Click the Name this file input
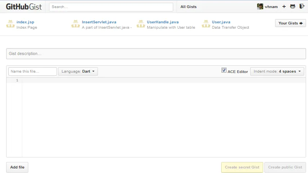The image size is (308, 175). [x=33, y=71]
